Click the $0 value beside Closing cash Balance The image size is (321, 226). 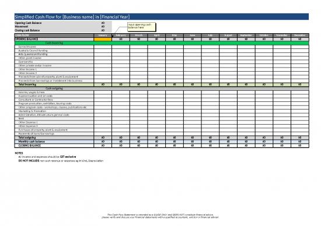click(x=103, y=30)
